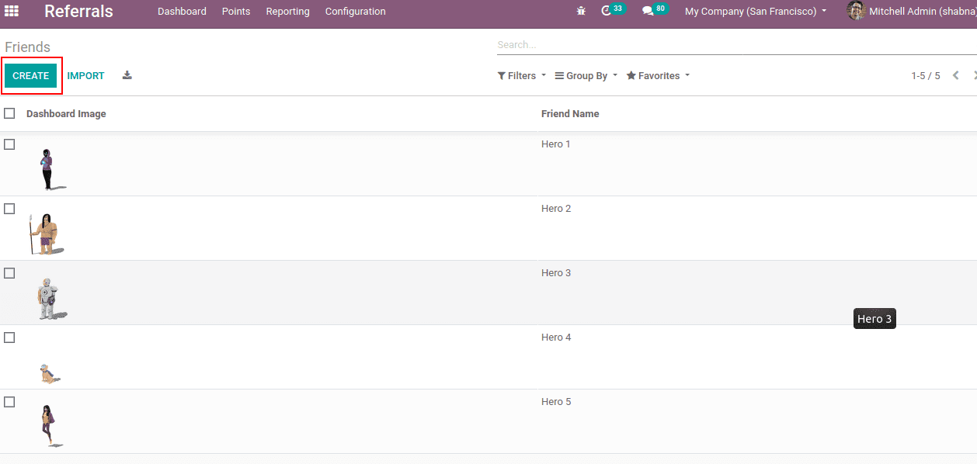Click Hero 2 dashboard image
Screen dimensions: 977x464
(47, 234)
